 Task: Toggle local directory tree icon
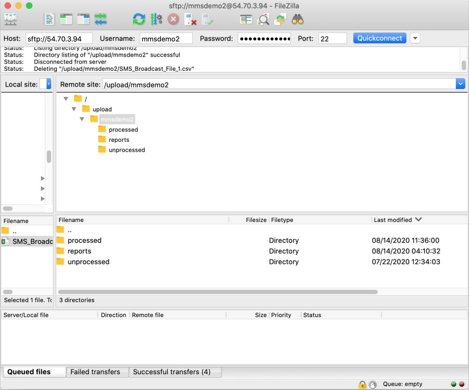click(x=66, y=20)
